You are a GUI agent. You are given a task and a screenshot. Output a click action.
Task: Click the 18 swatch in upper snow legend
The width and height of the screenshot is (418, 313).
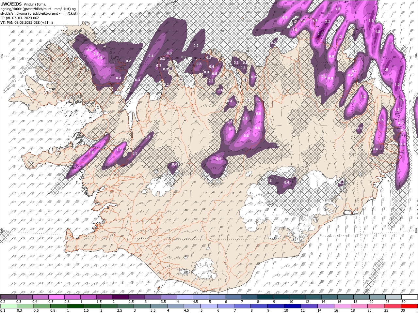pos(361,297)
